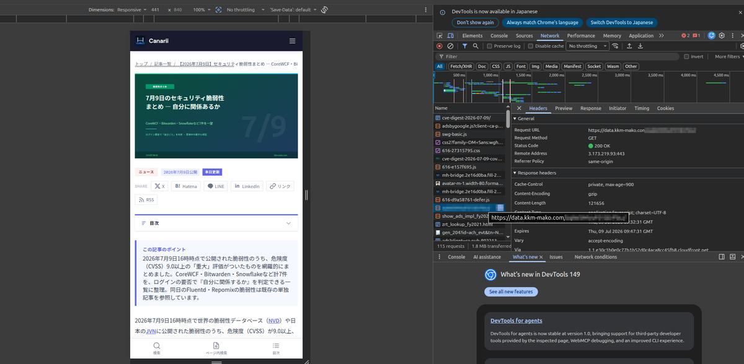Select the Doc resource filter chip
744x364 pixels.
click(x=482, y=66)
